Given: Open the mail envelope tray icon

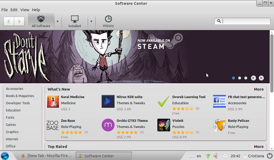Looking at the screenshot, I should [x=225, y=156].
